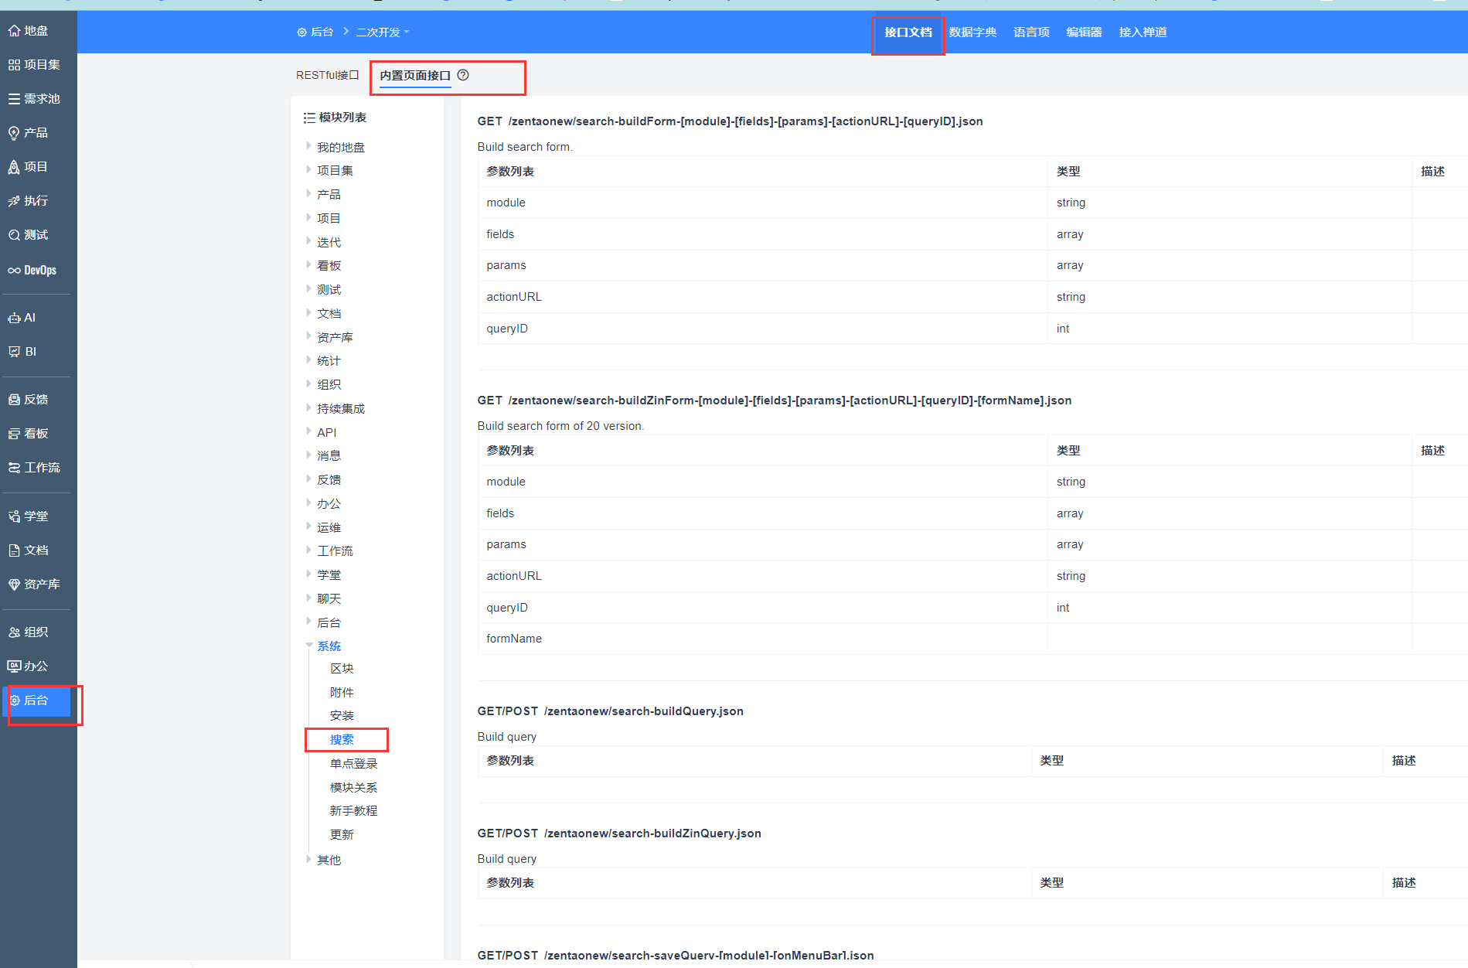The image size is (1468, 968).
Task: Open the 工作流 icon in sidebar
Action: click(14, 468)
